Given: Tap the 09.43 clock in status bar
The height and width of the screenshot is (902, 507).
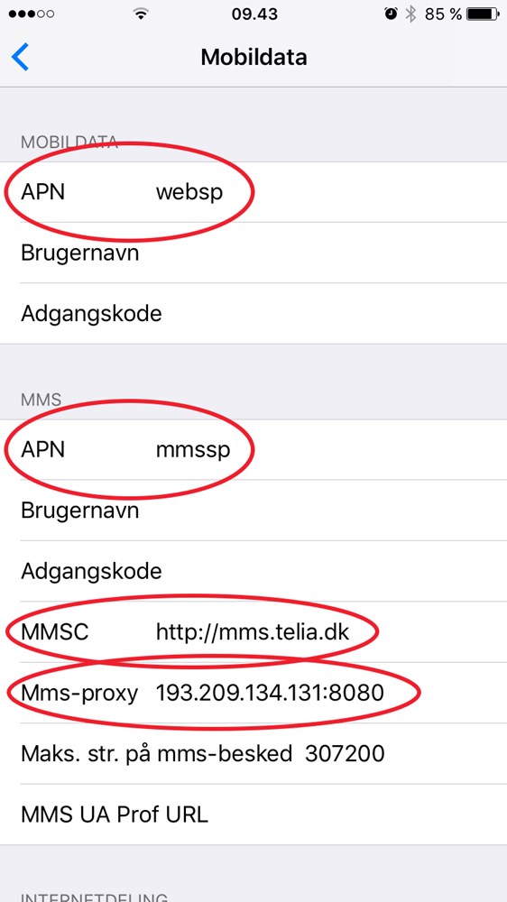Looking at the screenshot, I should coord(254,14).
